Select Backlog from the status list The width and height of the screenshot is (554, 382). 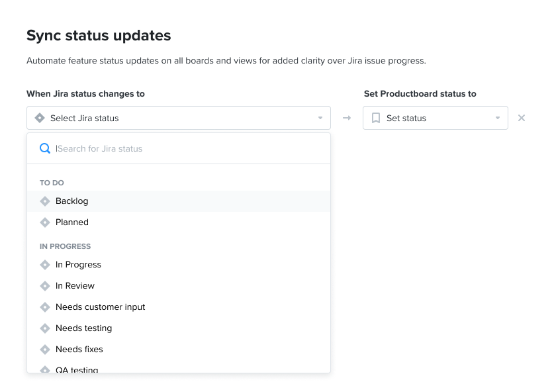71,201
